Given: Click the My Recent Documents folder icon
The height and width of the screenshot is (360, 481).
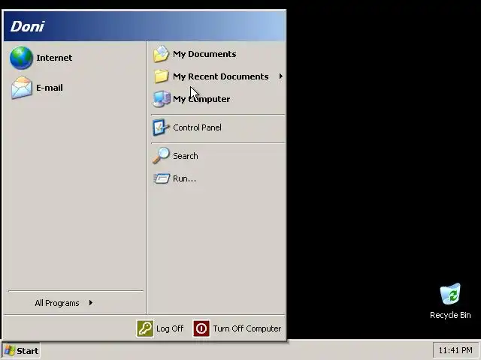Looking at the screenshot, I should pos(161,76).
